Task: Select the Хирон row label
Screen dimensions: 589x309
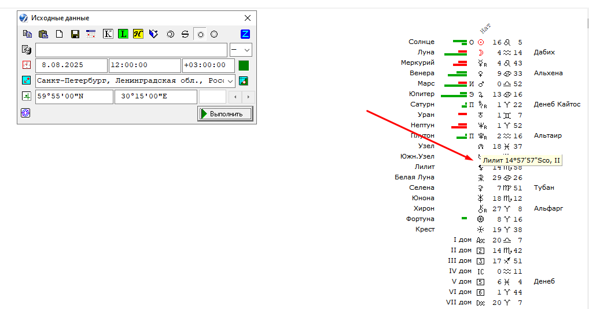Action: click(424, 208)
